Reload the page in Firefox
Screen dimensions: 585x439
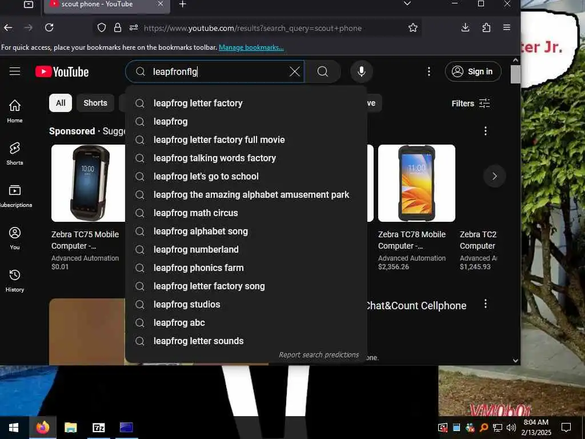click(x=49, y=27)
